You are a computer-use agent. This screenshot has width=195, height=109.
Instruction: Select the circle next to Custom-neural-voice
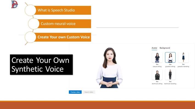point(33,24)
